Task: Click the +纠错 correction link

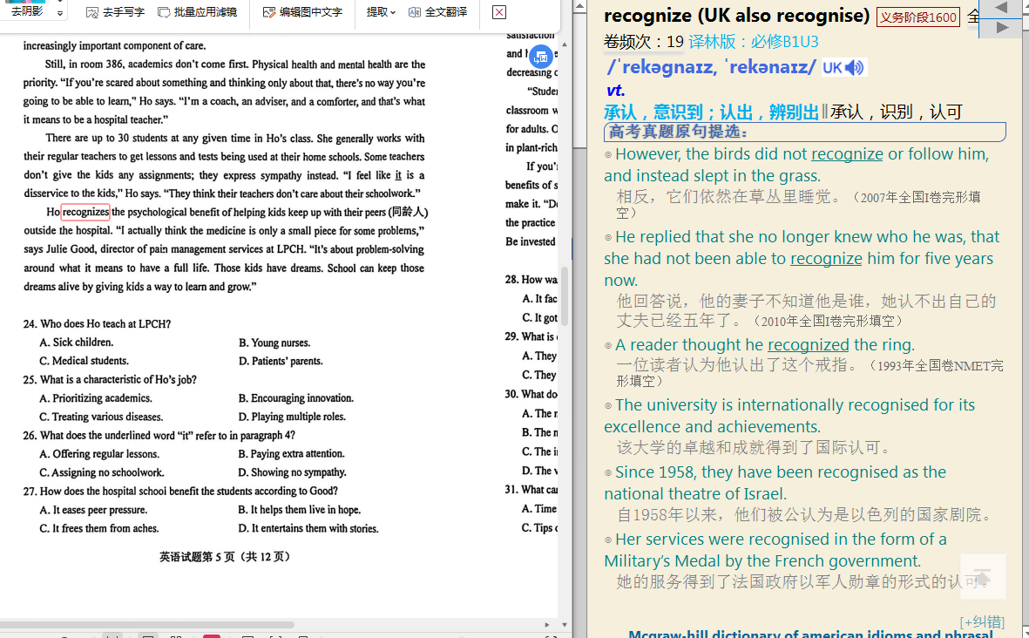Action: tap(982, 621)
